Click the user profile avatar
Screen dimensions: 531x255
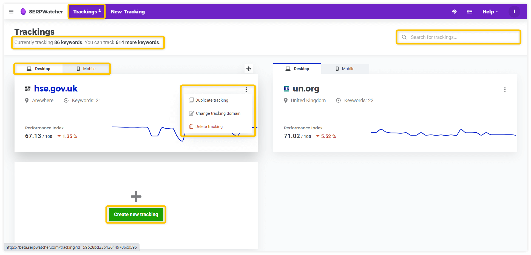[x=514, y=12]
